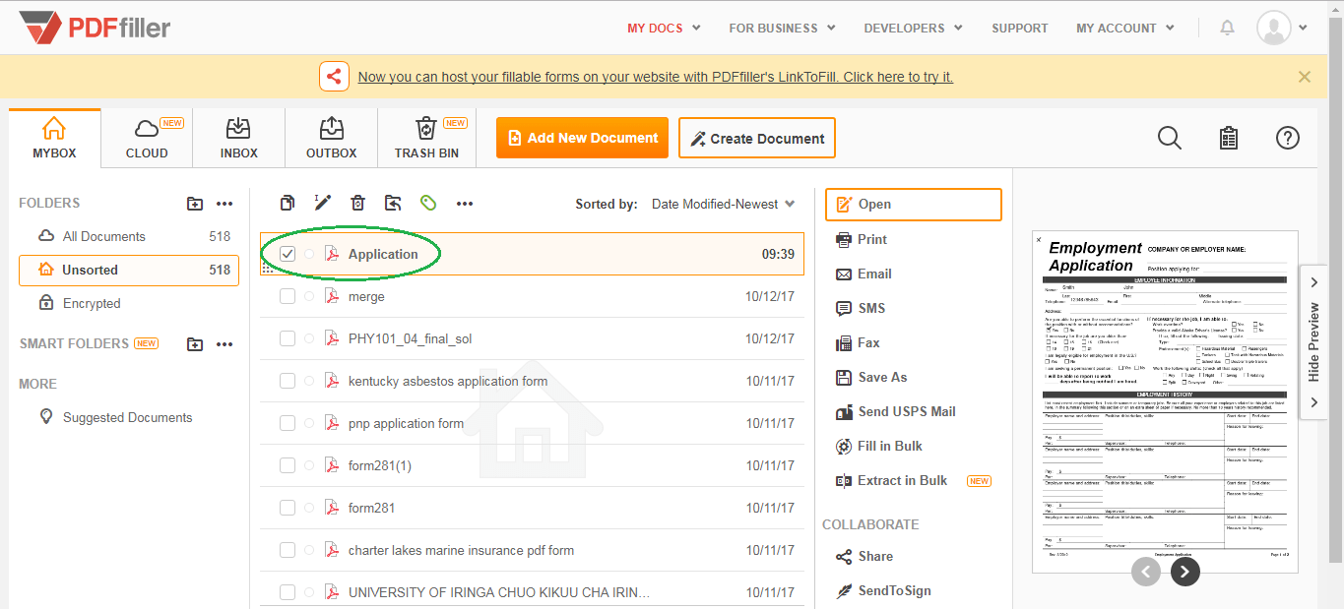Click the Employment Application preview thumbnail
The width and height of the screenshot is (1344, 609).
click(1165, 401)
